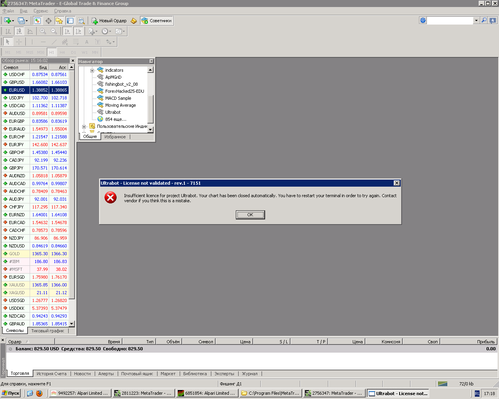The height and width of the screenshot is (399, 499).
Task: Open the Indicators list dropdown arrow
Action: pos(96,31)
